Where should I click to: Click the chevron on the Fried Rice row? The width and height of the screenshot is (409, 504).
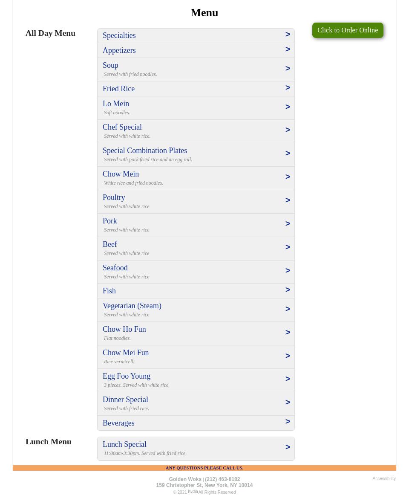coord(287,88)
